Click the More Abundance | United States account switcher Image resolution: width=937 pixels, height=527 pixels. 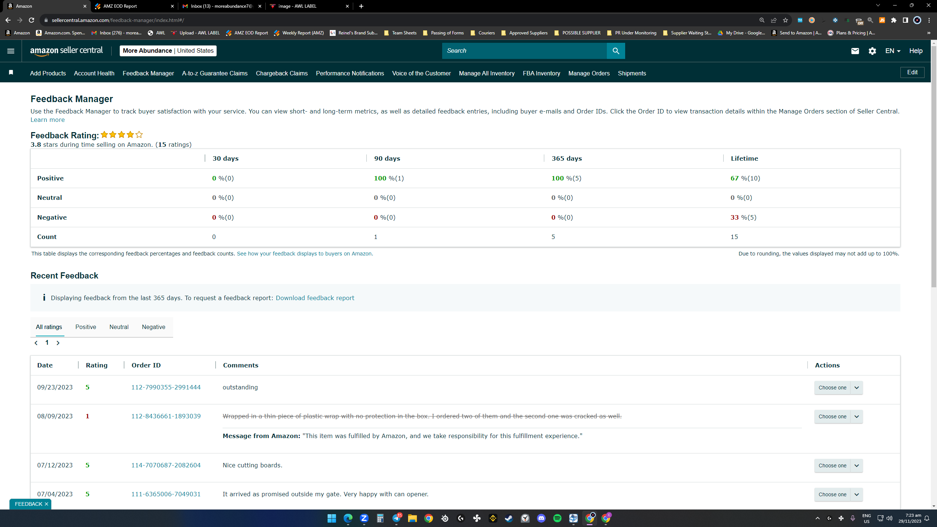point(168,51)
